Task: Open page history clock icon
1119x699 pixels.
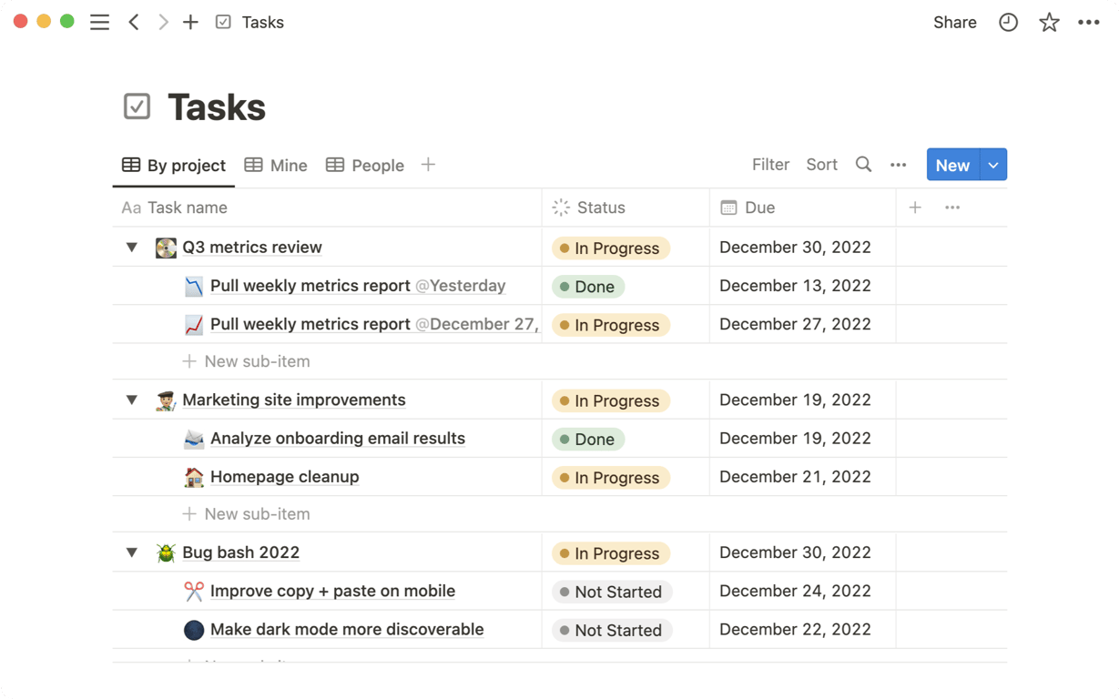Action: [x=1008, y=23]
